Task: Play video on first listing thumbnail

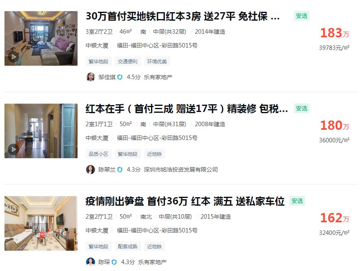Action: (x=13, y=57)
